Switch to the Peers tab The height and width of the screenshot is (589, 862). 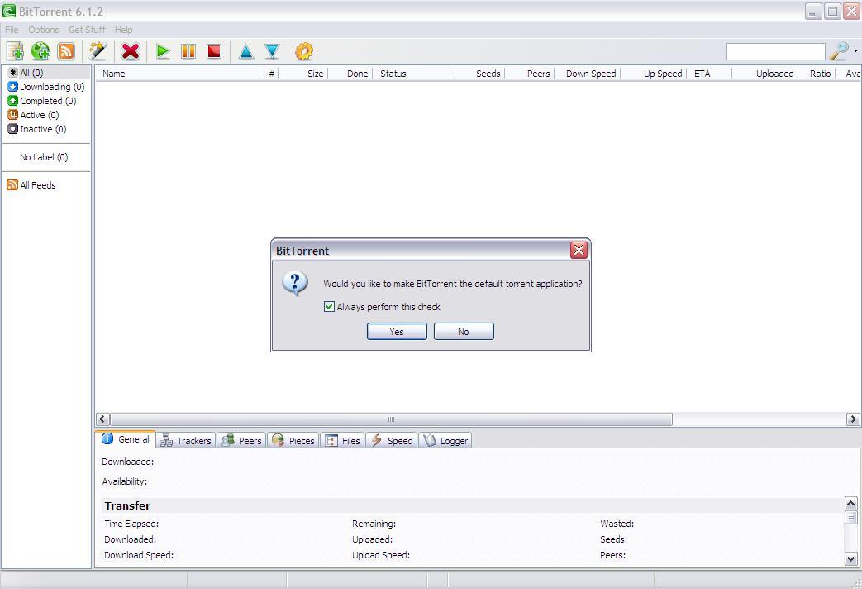click(x=242, y=440)
